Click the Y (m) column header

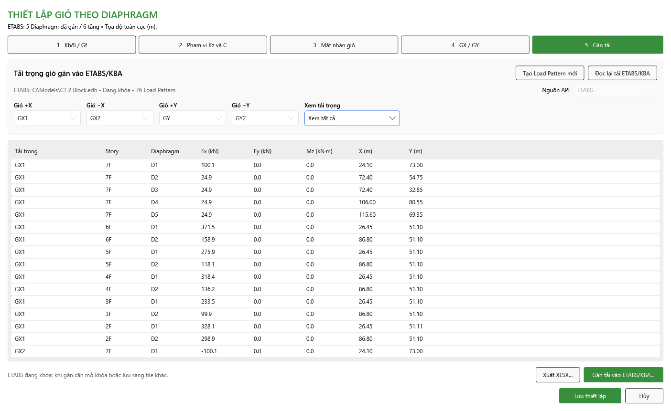click(x=416, y=151)
